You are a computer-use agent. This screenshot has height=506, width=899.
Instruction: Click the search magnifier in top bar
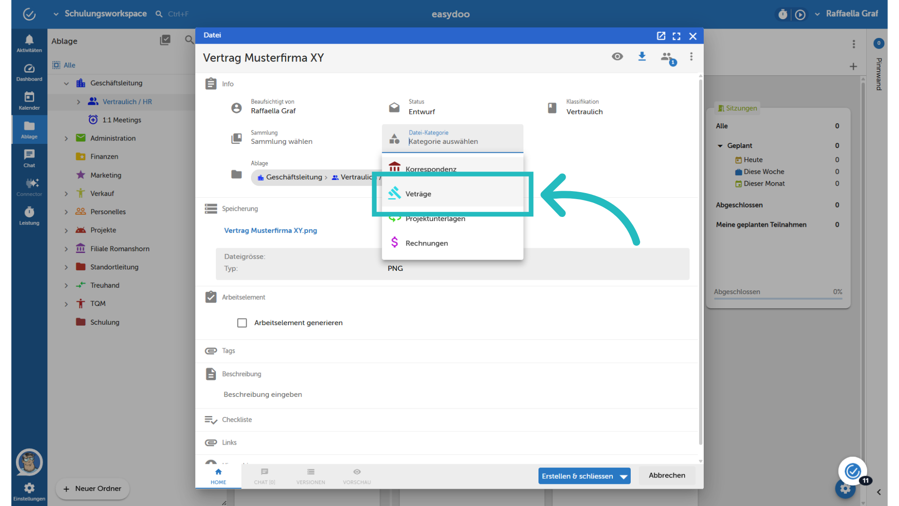(x=159, y=14)
